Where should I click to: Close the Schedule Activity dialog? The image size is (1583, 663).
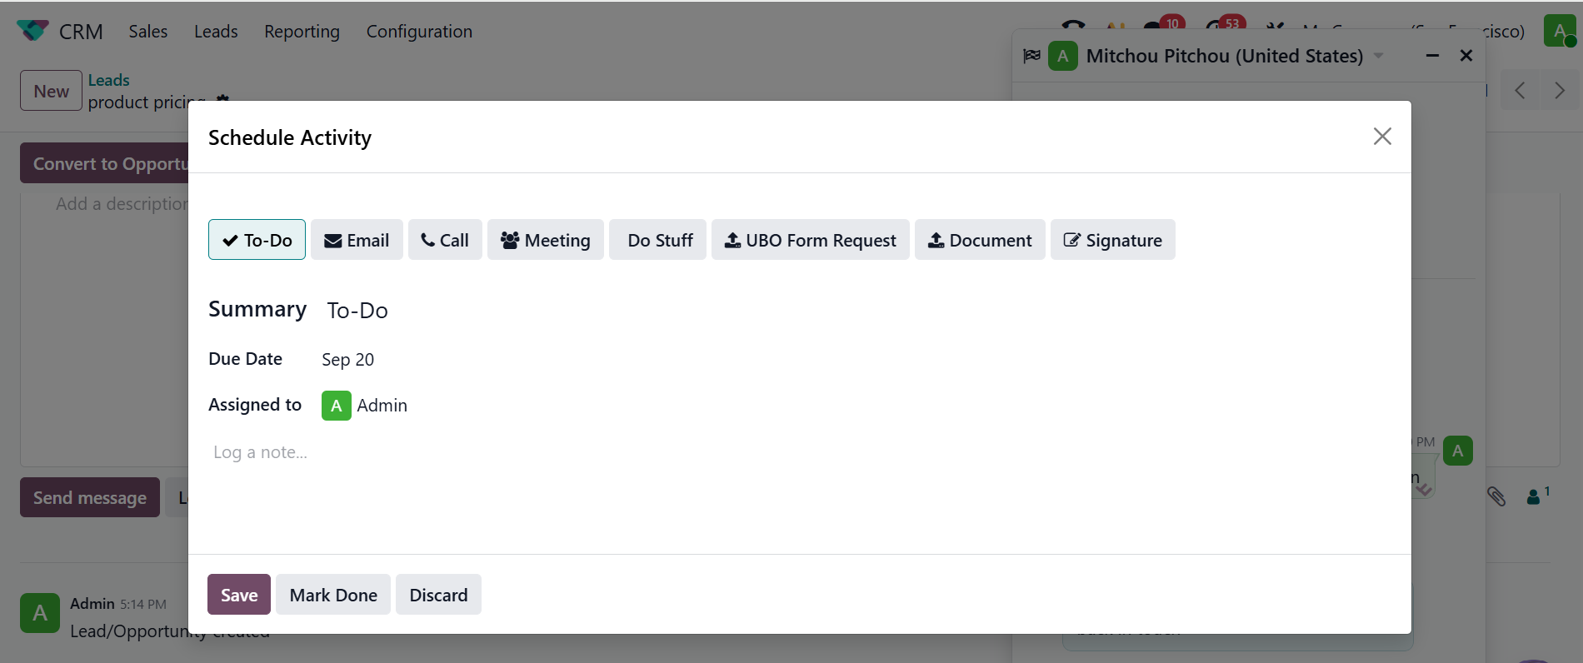coord(1382,137)
